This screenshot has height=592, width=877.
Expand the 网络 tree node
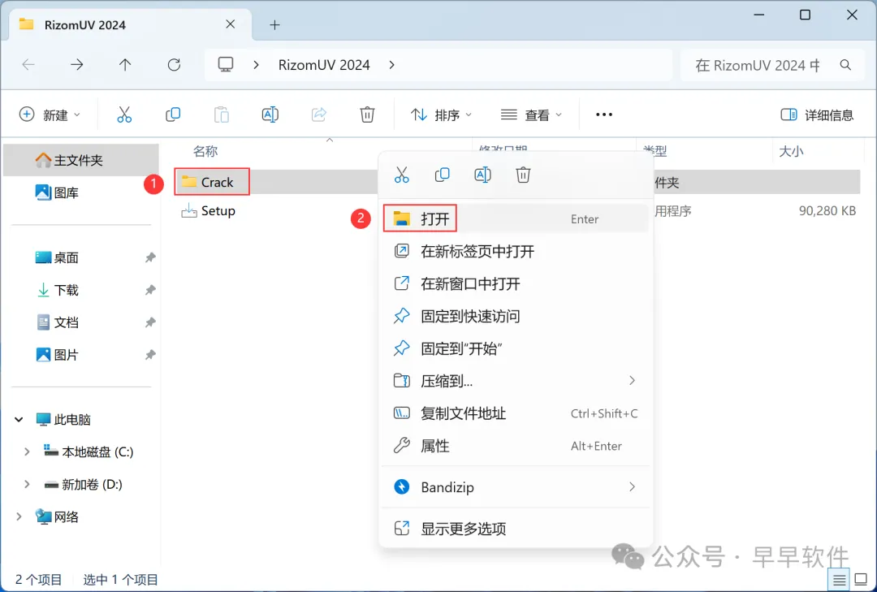pos(19,516)
